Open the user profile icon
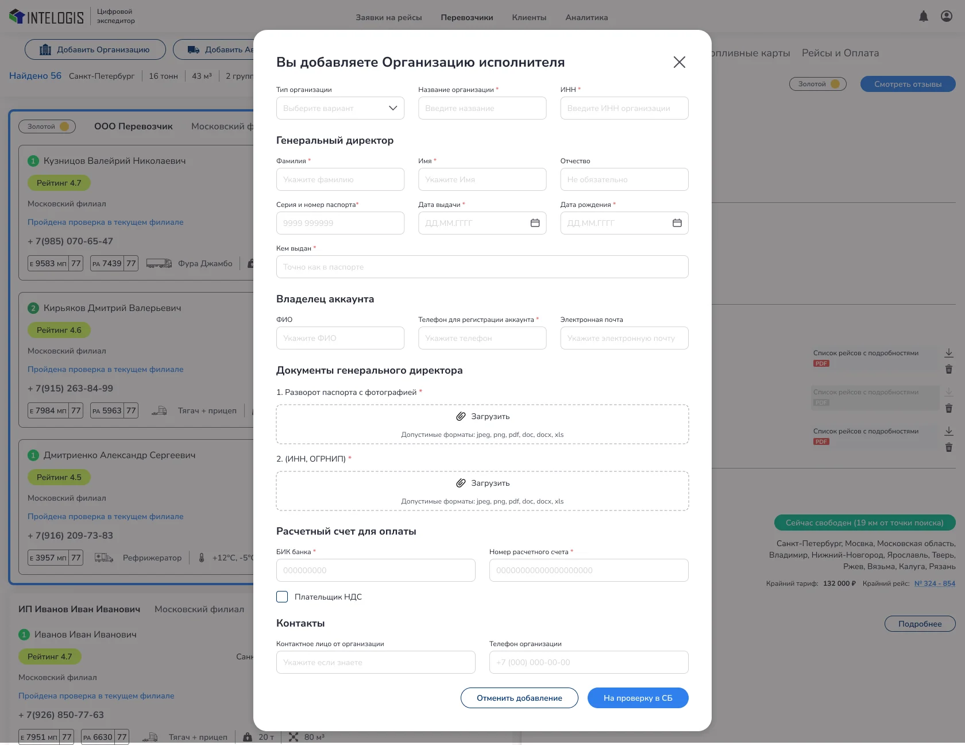The height and width of the screenshot is (745, 965). pyautogui.click(x=947, y=16)
